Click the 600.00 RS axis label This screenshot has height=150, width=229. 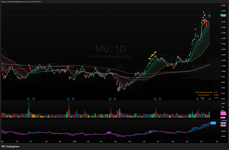(x=223, y=131)
